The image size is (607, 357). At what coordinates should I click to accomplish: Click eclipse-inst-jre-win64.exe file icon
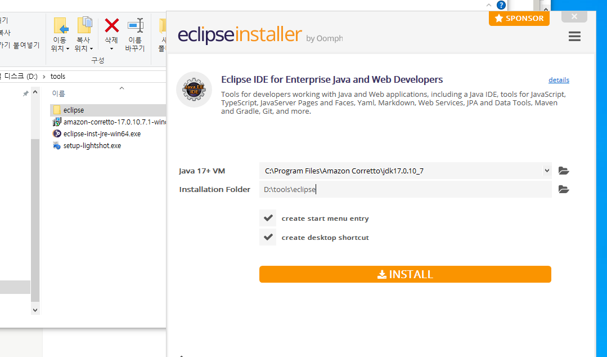click(x=57, y=133)
